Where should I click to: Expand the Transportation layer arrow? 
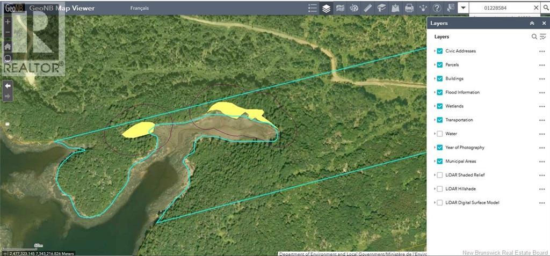(x=435, y=120)
